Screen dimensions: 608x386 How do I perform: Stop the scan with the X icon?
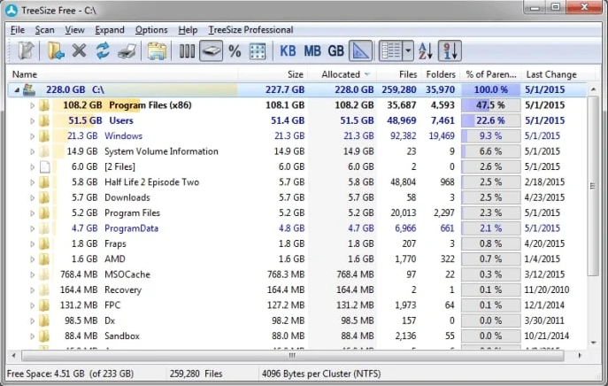pos(79,50)
